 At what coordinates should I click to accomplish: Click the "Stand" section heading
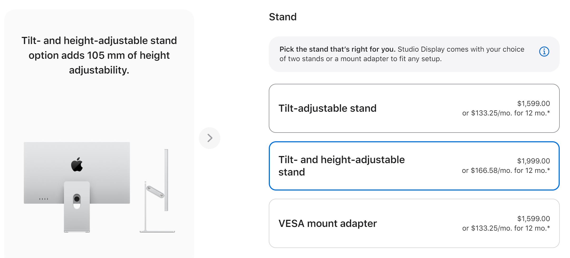point(282,17)
